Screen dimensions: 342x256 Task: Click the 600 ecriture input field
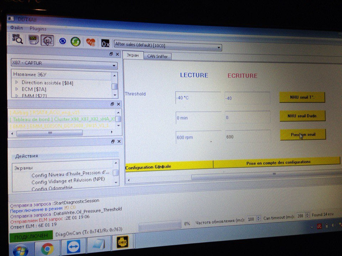pyautogui.click(x=248, y=137)
